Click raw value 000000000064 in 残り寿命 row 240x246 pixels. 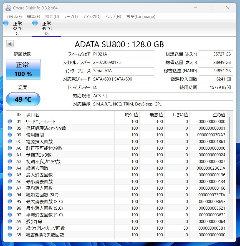(x=212, y=222)
